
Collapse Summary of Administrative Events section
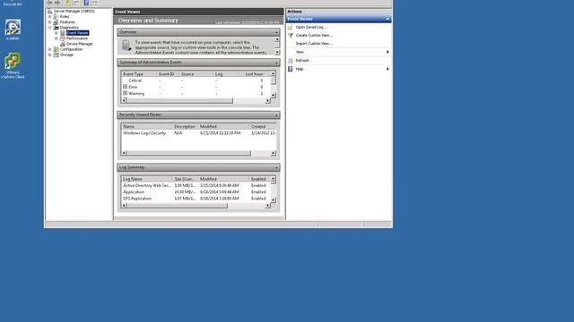pyautogui.click(x=276, y=63)
